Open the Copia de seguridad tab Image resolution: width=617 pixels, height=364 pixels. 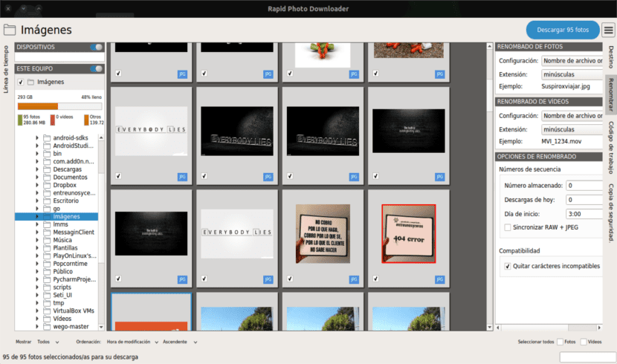(611, 212)
